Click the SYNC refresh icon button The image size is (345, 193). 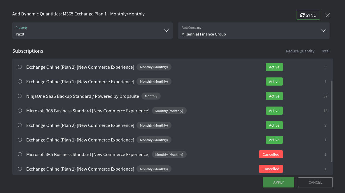click(x=308, y=15)
